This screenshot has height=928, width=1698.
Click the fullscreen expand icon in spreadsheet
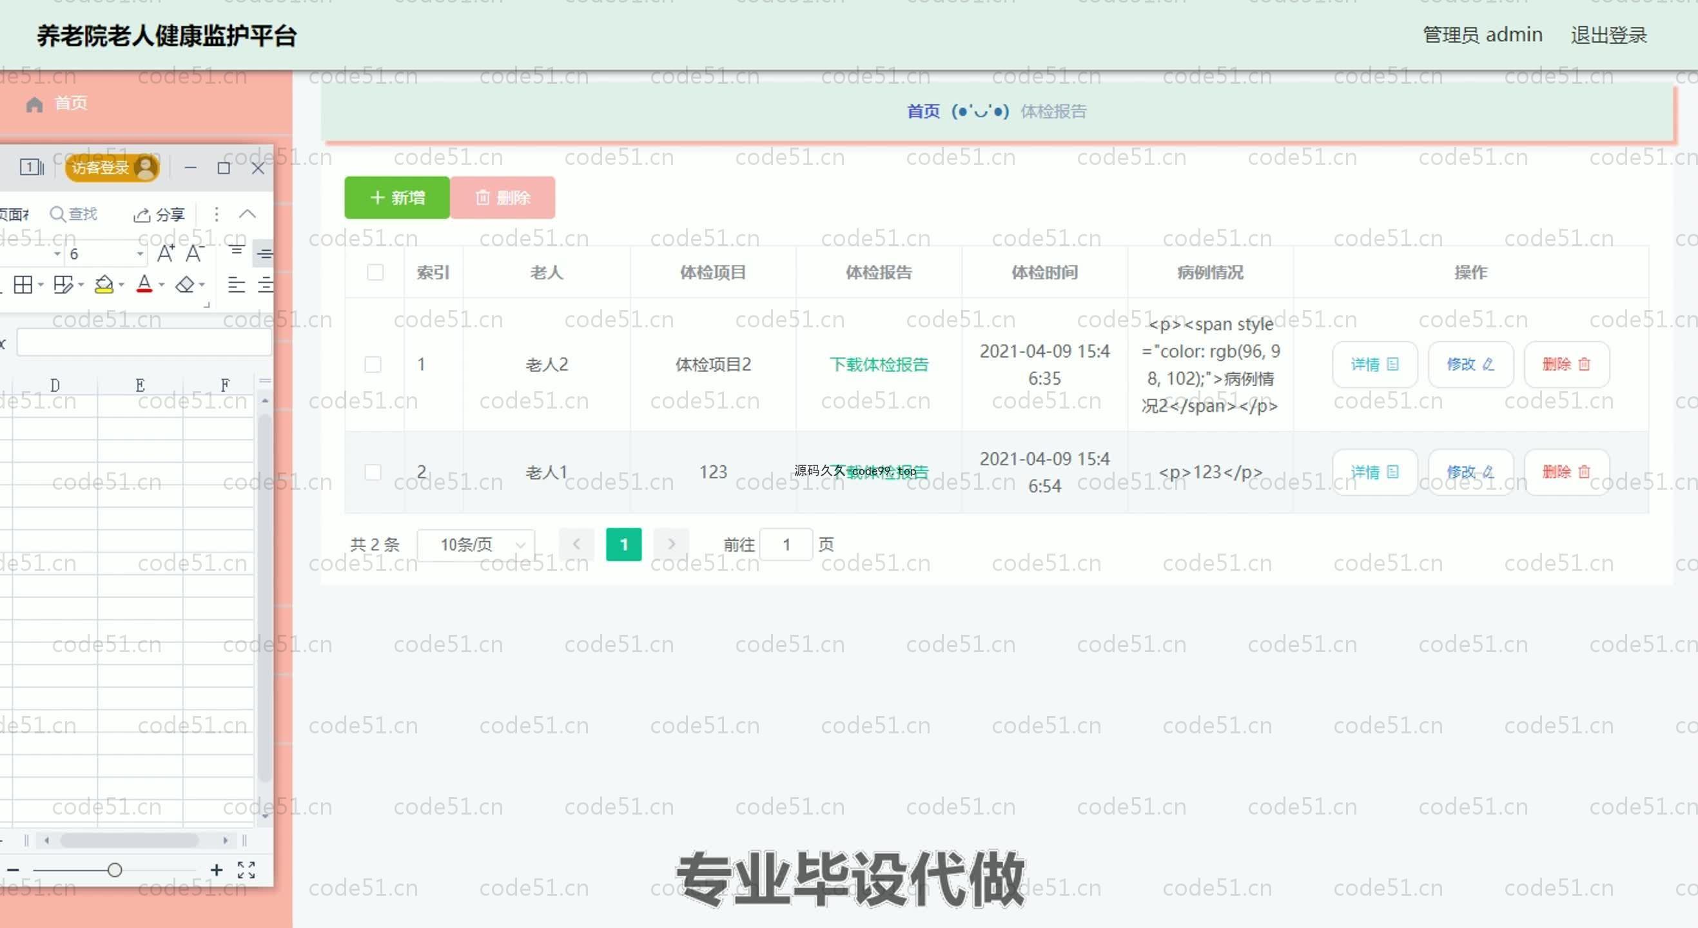pos(246,870)
